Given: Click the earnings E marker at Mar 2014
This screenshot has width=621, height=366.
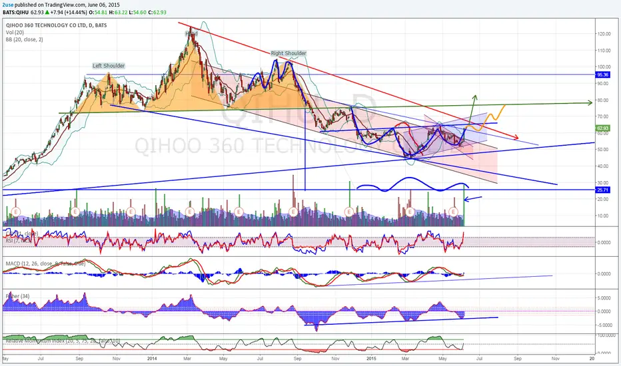Looking at the screenshot, I should click(189, 212).
